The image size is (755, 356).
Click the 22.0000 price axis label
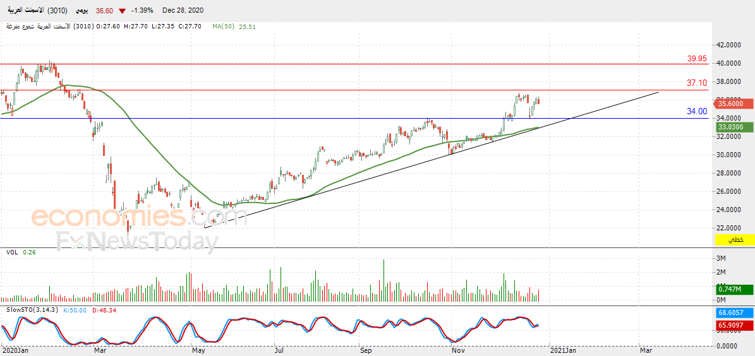(x=728, y=228)
